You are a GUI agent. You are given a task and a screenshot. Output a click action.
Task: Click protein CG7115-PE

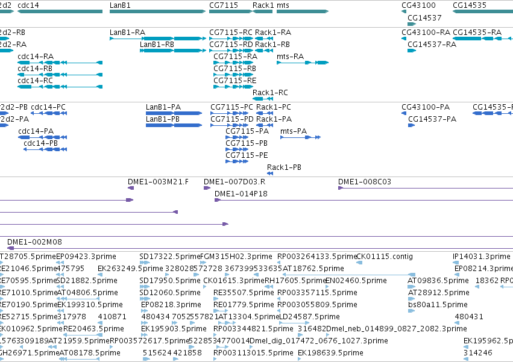click(x=237, y=161)
